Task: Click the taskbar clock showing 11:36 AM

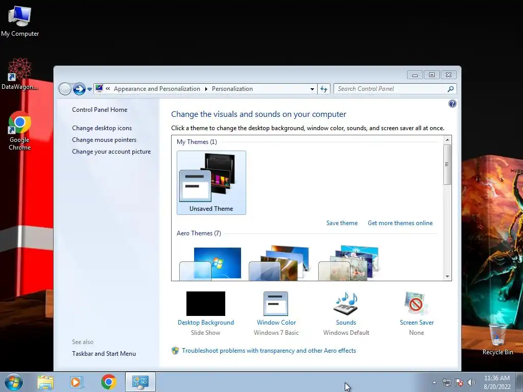Action: 496,382
